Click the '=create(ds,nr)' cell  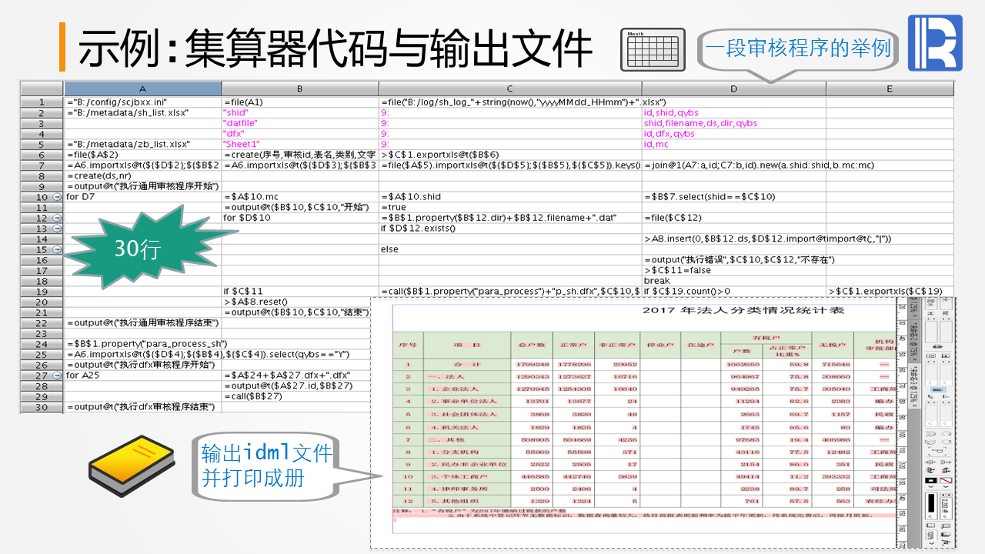(x=142, y=175)
